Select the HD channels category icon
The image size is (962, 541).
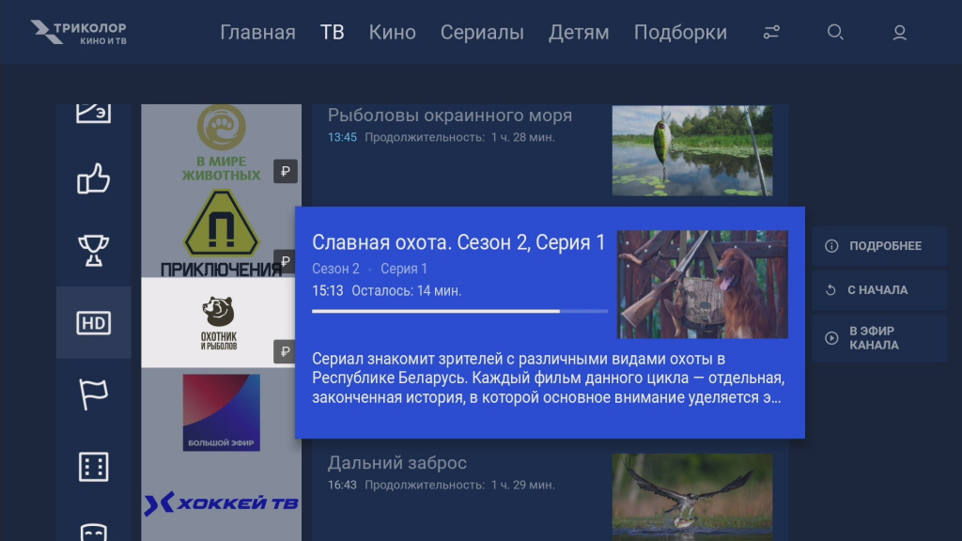pos(93,323)
